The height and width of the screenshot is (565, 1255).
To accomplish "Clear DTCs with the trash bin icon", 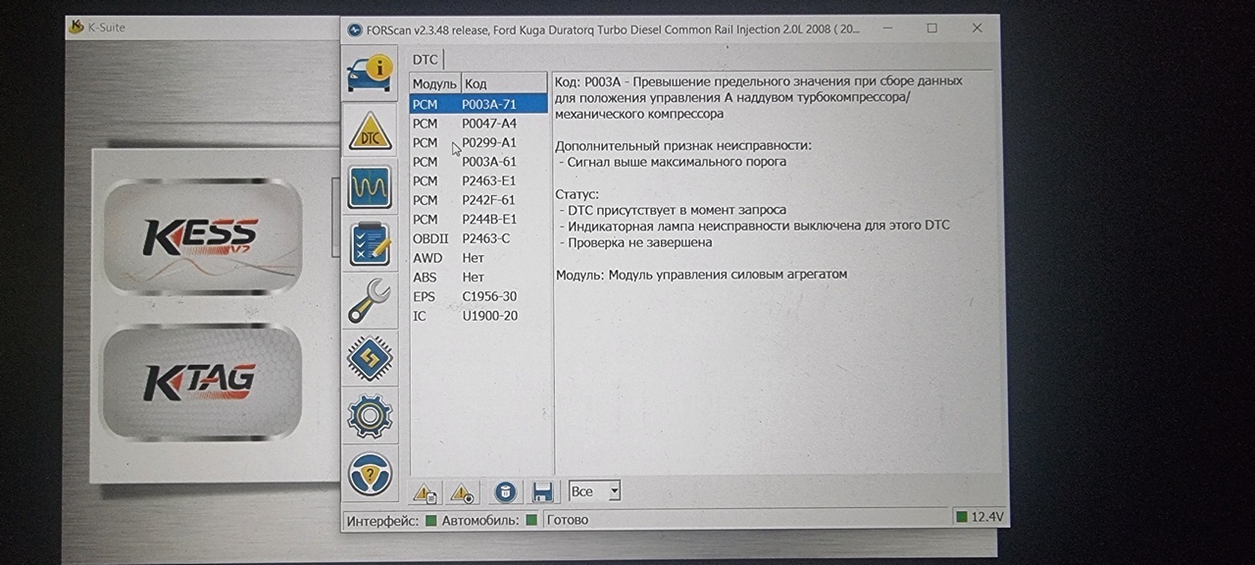I will [505, 491].
